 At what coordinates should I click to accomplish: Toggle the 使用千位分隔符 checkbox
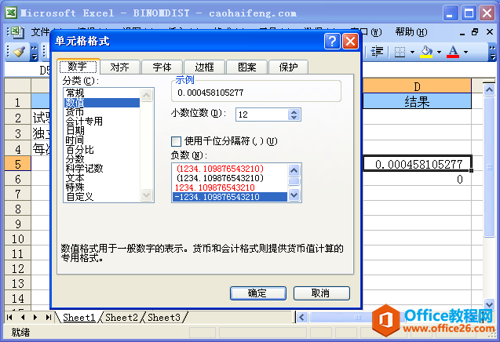coord(176,141)
